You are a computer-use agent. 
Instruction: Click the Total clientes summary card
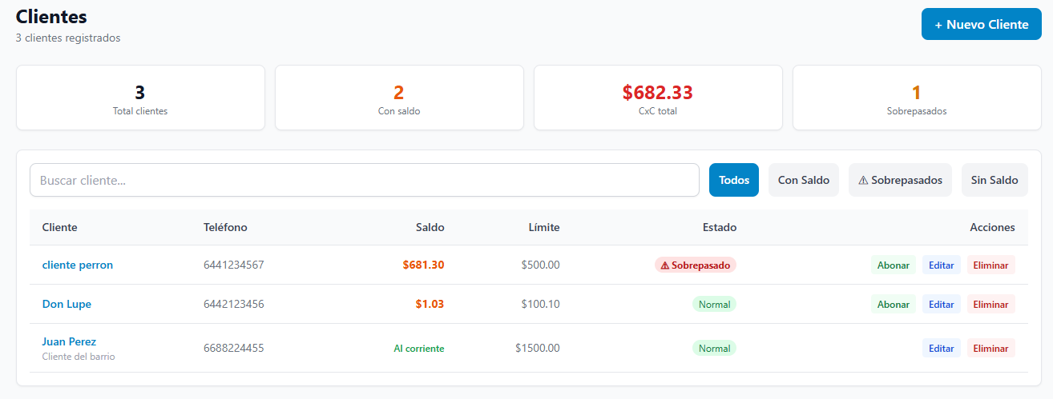140,98
